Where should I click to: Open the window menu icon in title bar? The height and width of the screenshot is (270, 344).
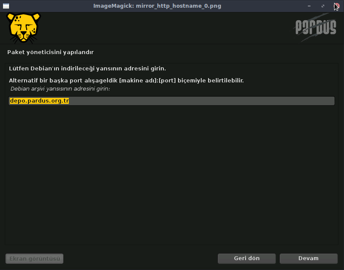6,6
